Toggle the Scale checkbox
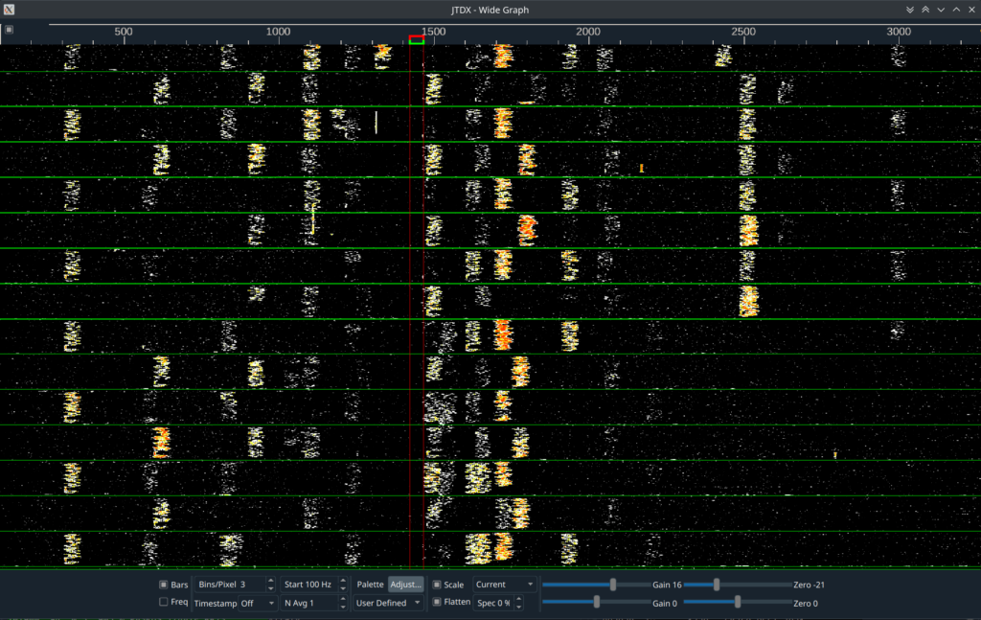 point(437,585)
